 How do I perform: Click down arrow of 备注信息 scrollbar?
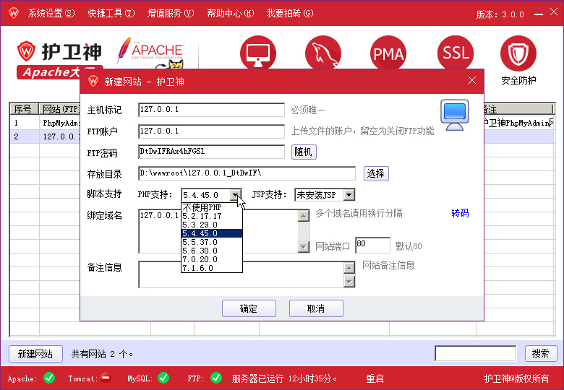[349, 282]
